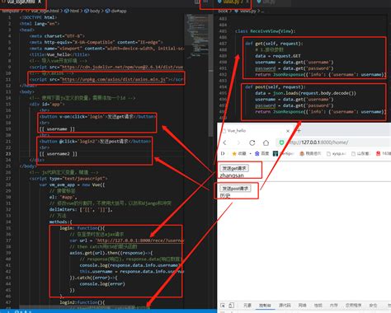Reload the Vue_hello page
This screenshot has width=391, height=313.
pos(252,142)
